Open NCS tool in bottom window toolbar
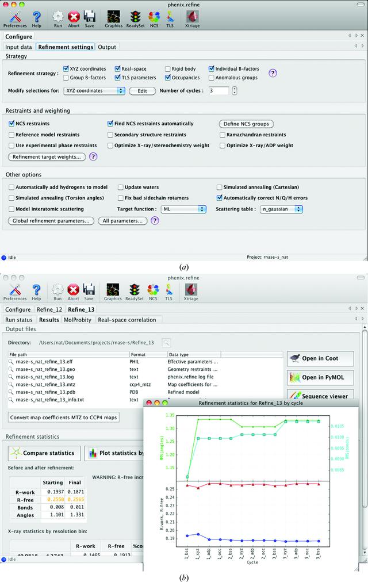This screenshot has height=582, width=368. tap(153, 292)
